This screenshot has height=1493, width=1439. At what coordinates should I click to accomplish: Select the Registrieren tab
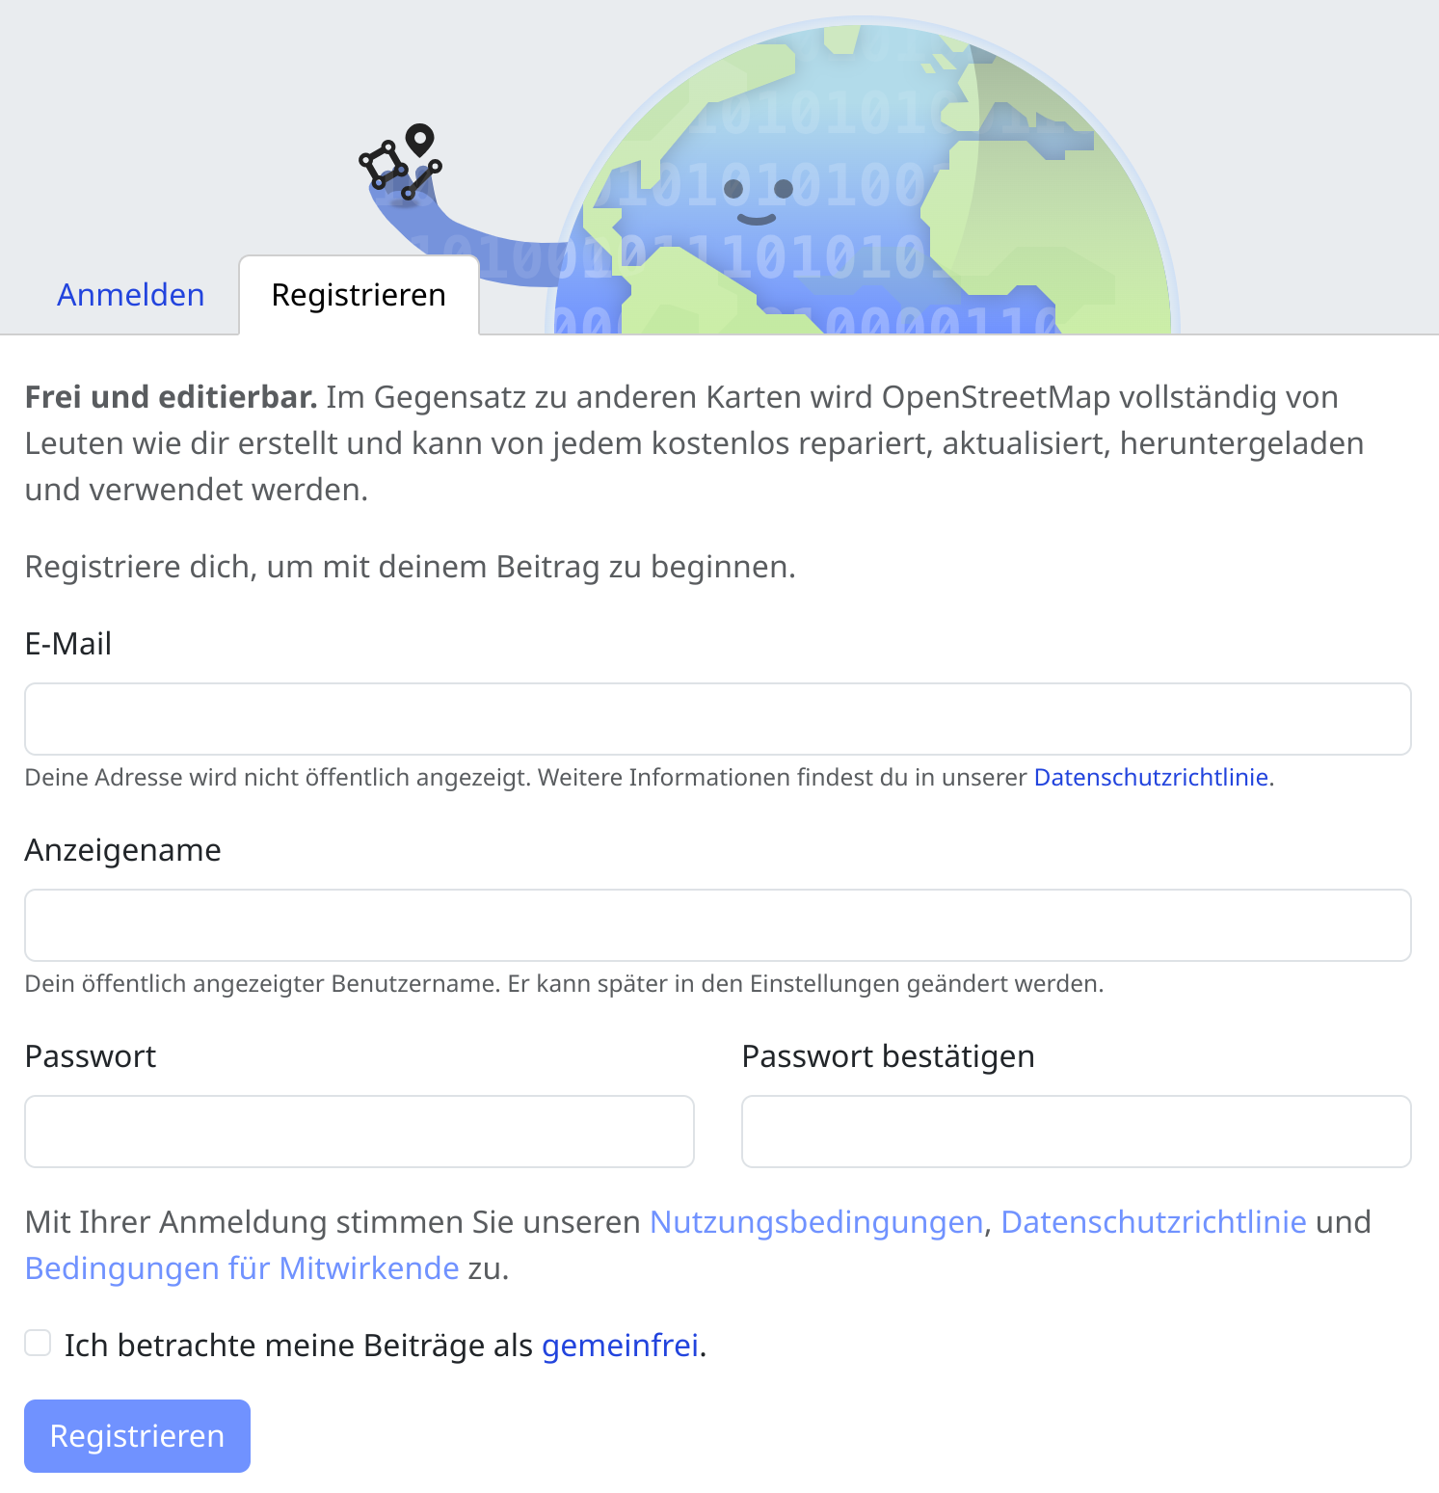coord(359,295)
